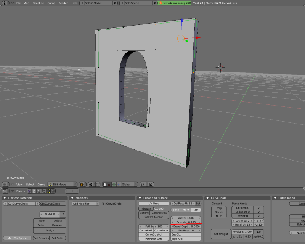The width and height of the screenshot is (305, 244).
Task: Click the Set Smooth button
Action: coord(41,238)
